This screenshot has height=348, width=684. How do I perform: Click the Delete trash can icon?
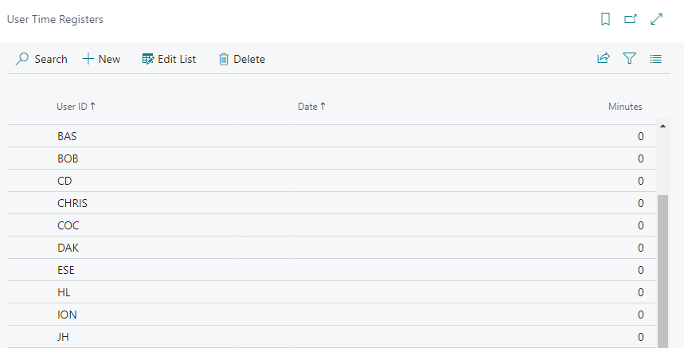click(223, 59)
